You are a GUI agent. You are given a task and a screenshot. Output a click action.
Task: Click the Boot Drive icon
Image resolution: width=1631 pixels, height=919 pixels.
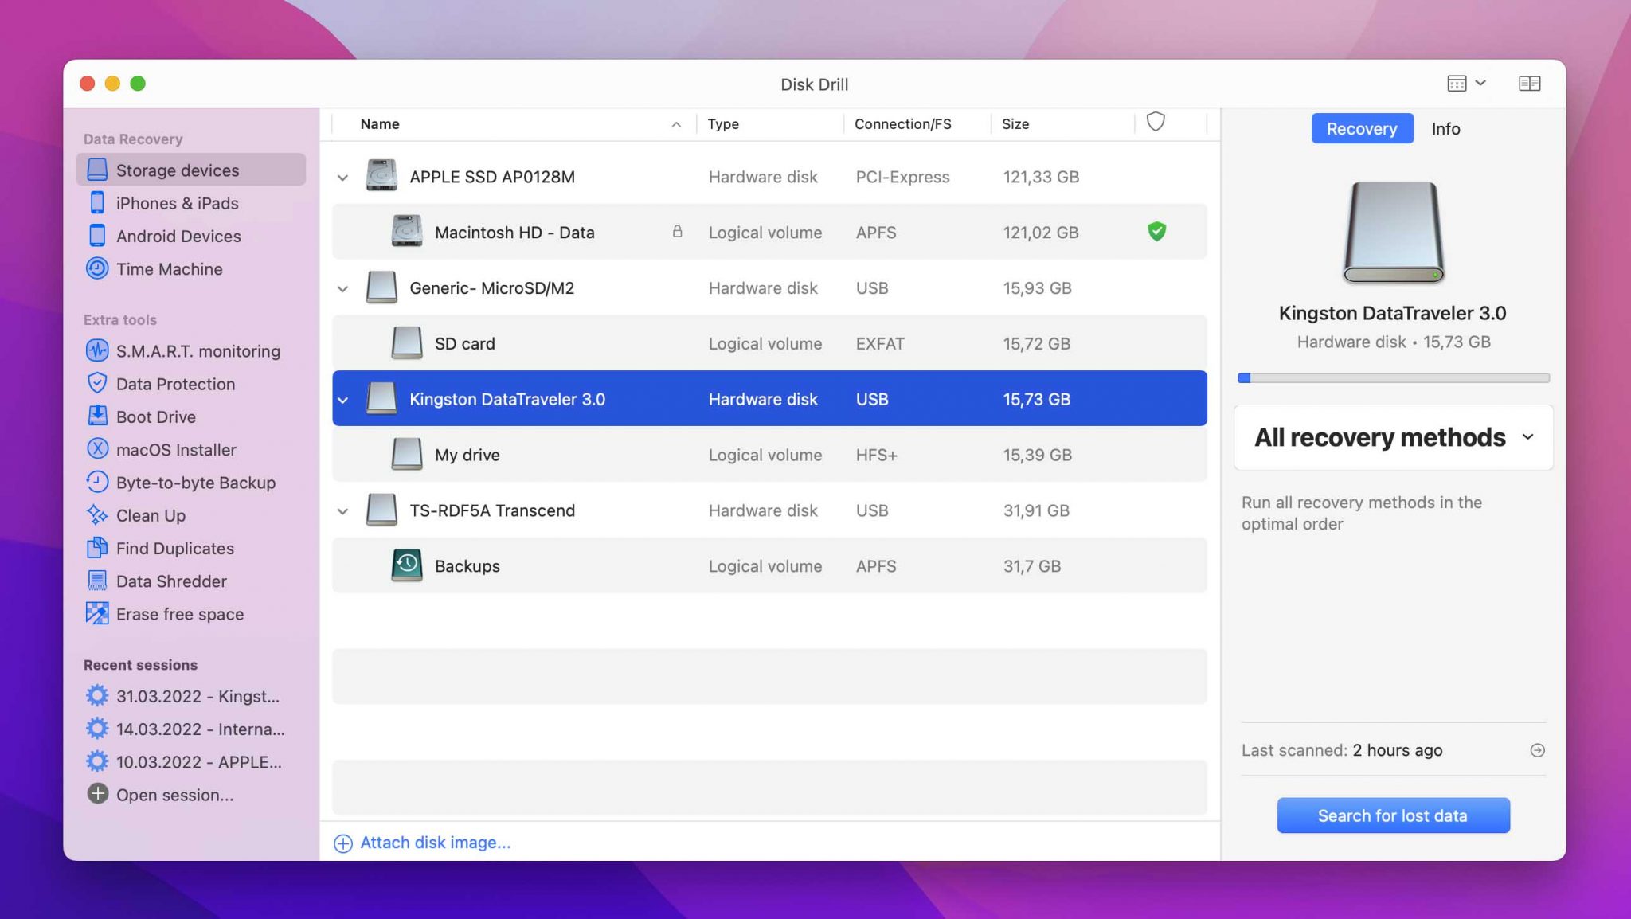pyautogui.click(x=97, y=417)
